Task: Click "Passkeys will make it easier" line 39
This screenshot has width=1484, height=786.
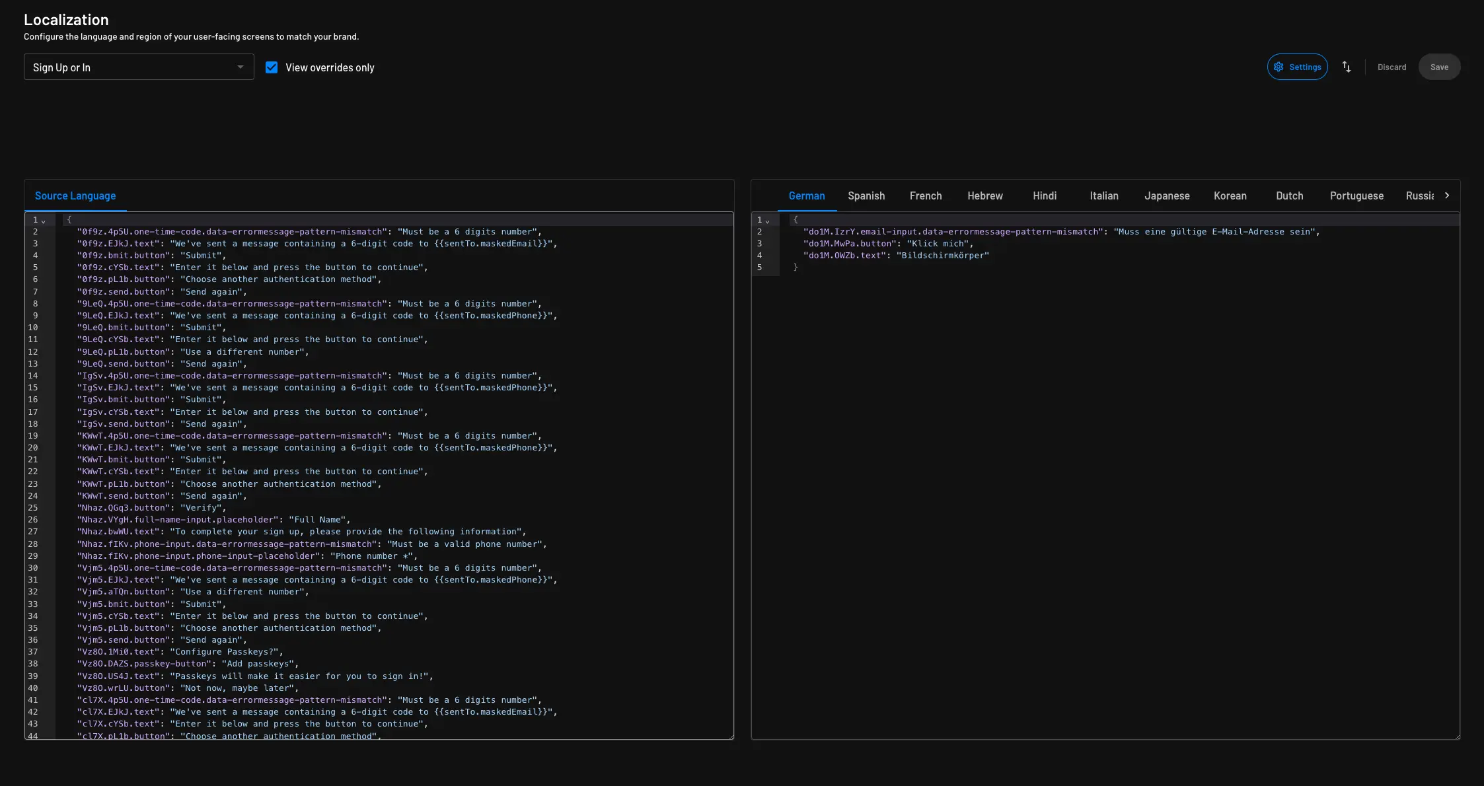Action: click(x=300, y=676)
